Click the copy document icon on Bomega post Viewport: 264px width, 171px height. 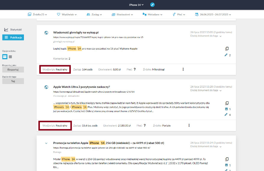(227, 159)
